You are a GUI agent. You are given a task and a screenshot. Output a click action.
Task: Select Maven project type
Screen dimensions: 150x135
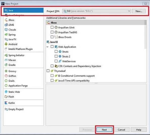pyautogui.click(x=23, y=60)
